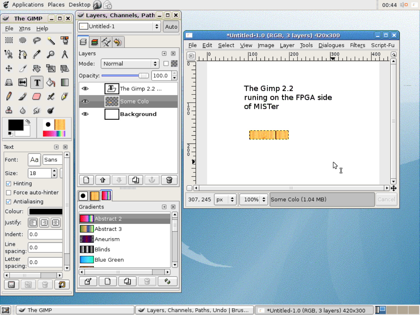Open Applications menu in top panel
The height and width of the screenshot is (315, 420).
[x=28, y=5]
